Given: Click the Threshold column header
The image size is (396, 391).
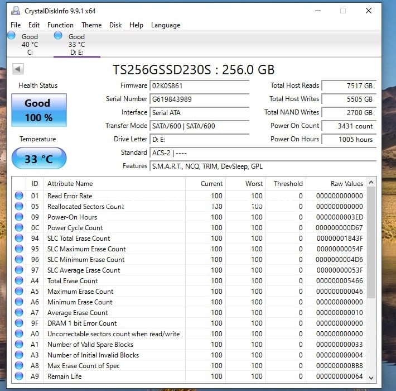Looking at the screenshot, I should pyautogui.click(x=286, y=184).
